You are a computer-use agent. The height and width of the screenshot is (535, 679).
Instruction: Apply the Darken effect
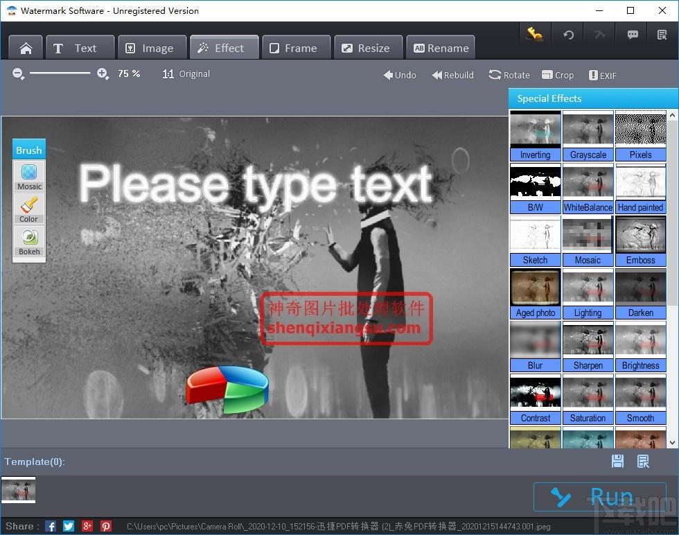click(x=640, y=294)
